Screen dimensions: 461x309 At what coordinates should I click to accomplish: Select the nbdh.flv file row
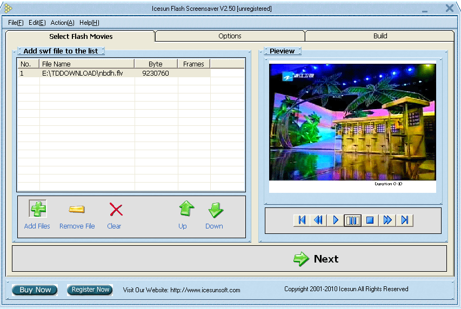click(x=114, y=73)
